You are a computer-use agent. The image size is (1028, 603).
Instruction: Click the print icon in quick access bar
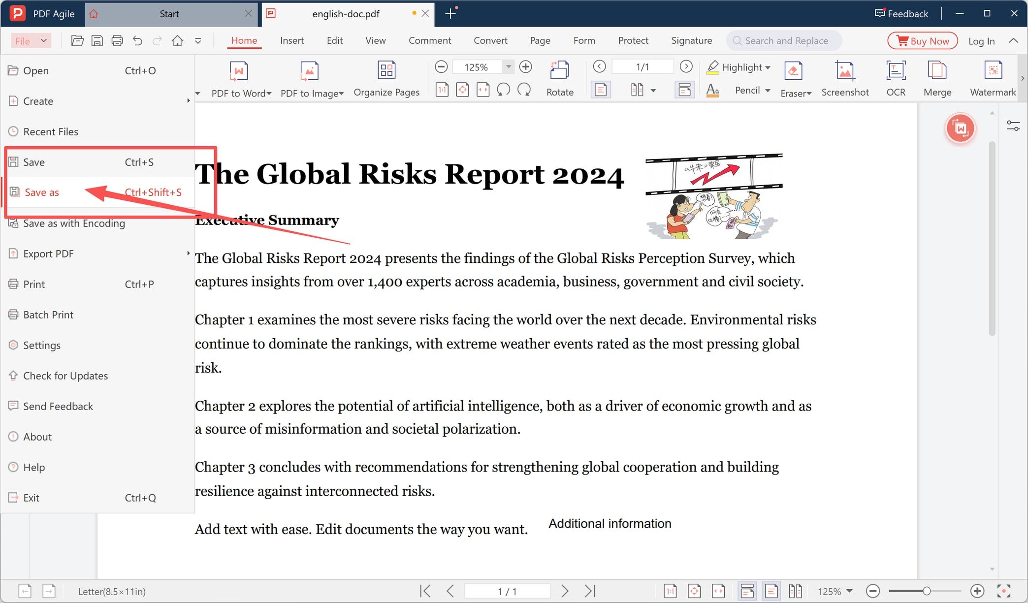click(x=117, y=41)
